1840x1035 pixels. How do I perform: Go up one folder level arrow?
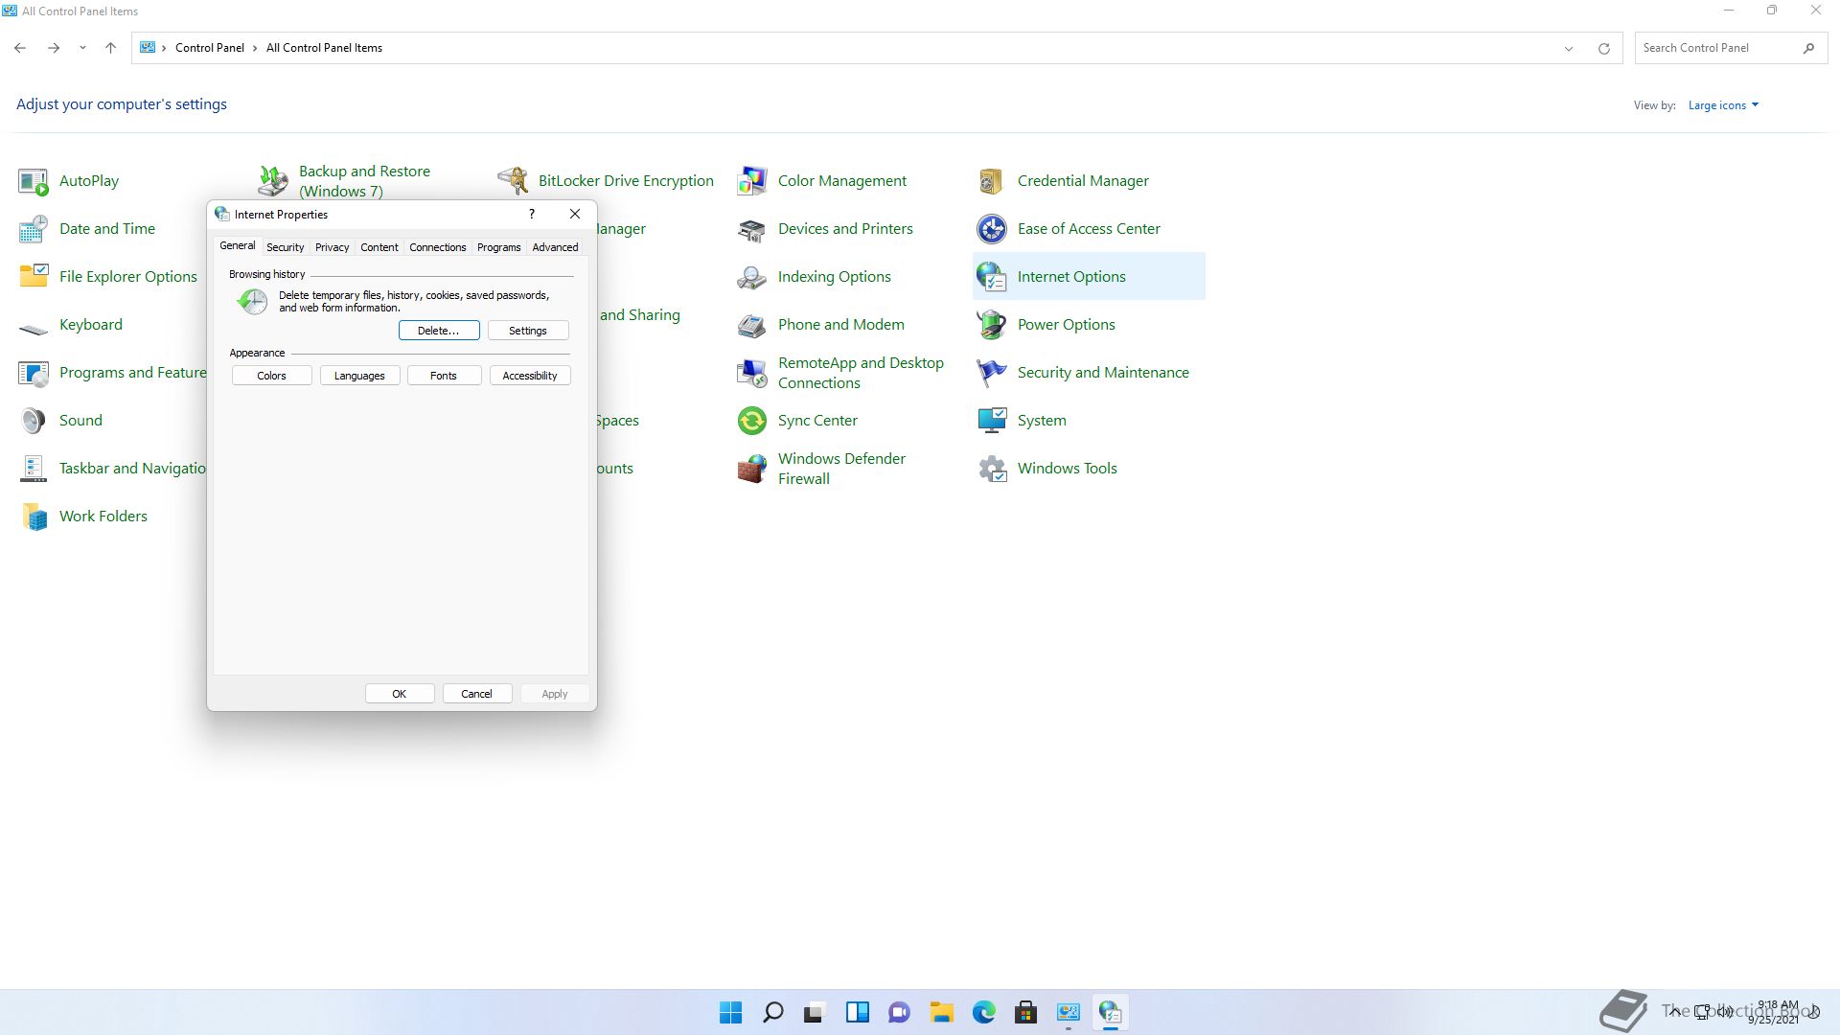click(110, 48)
